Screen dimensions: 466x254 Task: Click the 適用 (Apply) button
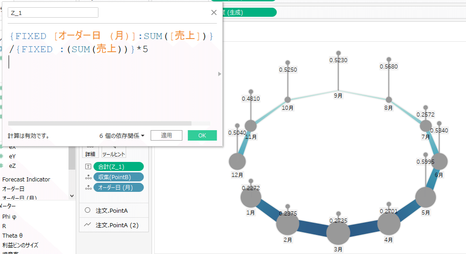166,135
